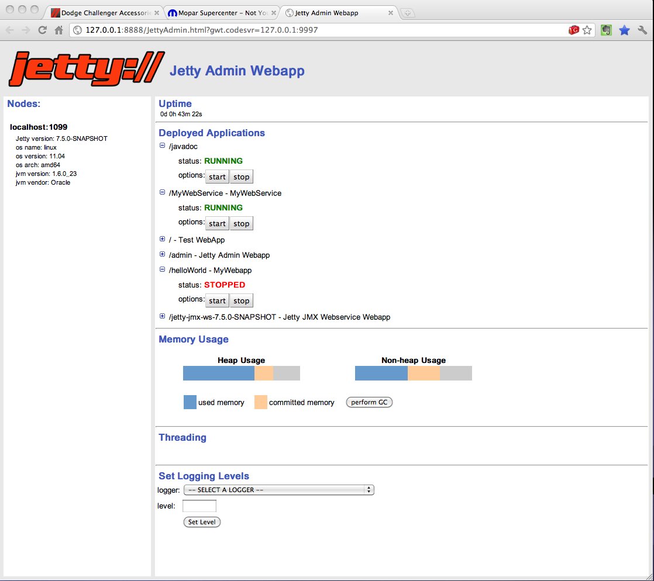The height and width of the screenshot is (581, 654).
Task: Click the perform GC button
Action: coord(369,402)
